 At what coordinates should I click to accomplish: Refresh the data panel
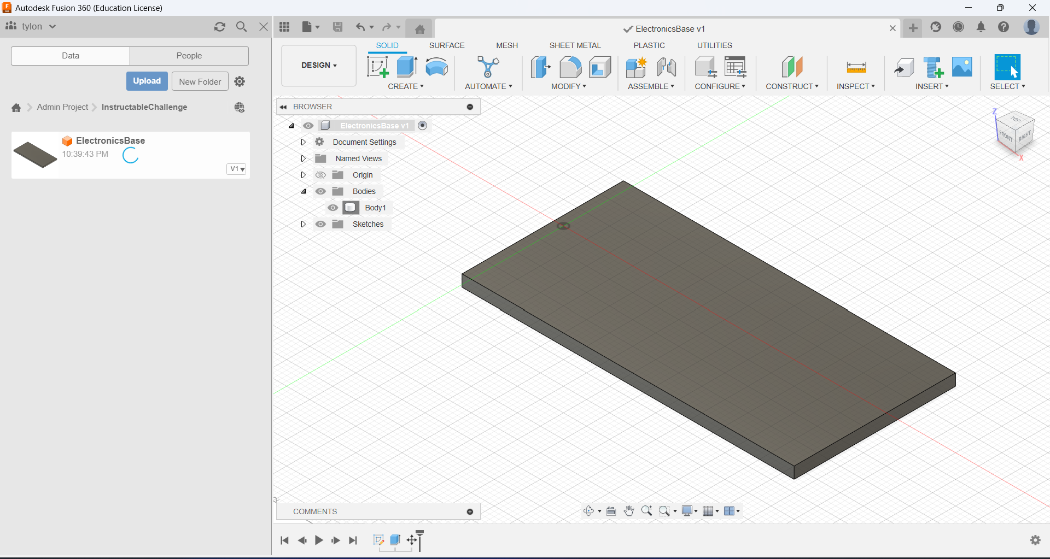tap(220, 27)
